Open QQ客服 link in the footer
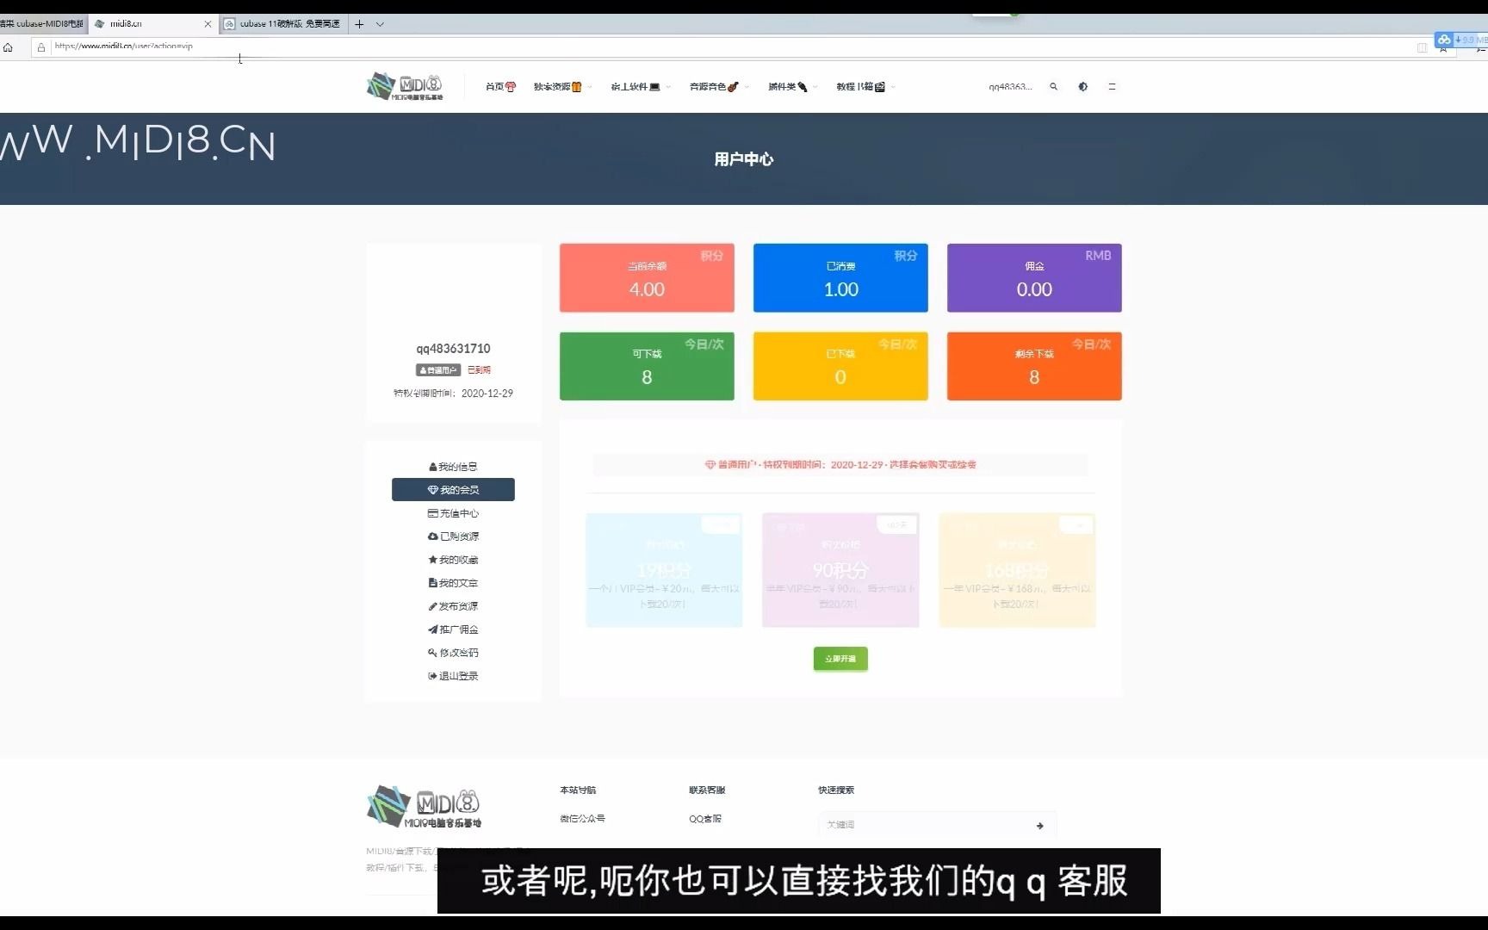The image size is (1488, 930). point(705,819)
